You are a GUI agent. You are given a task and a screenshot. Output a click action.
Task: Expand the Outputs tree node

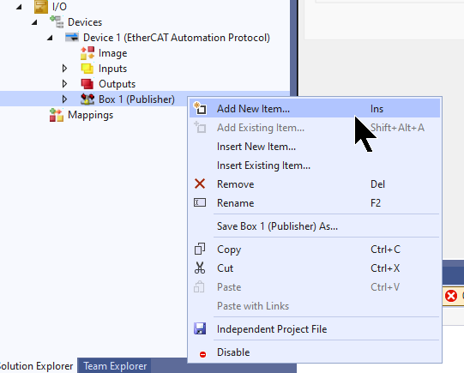pos(64,84)
